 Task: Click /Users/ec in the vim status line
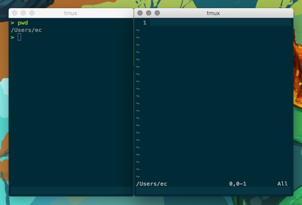click(152, 184)
